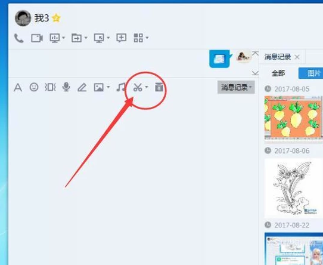Record a voice message microphone
This screenshot has height=265, width=323.
coord(66,87)
